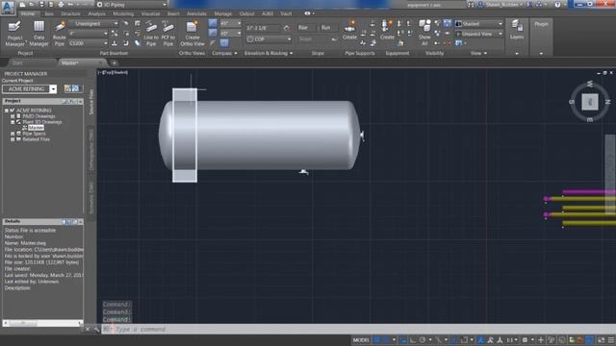Screen dimensions: 616x346
Task: Click the Line to Pipe tool
Action: 151,34
